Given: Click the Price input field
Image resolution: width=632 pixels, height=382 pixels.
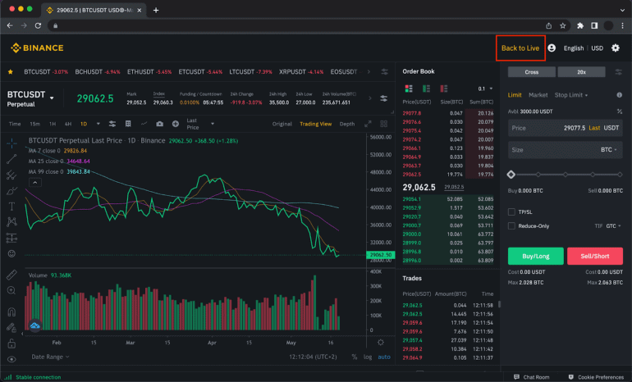Looking at the screenshot, I should click(565, 128).
